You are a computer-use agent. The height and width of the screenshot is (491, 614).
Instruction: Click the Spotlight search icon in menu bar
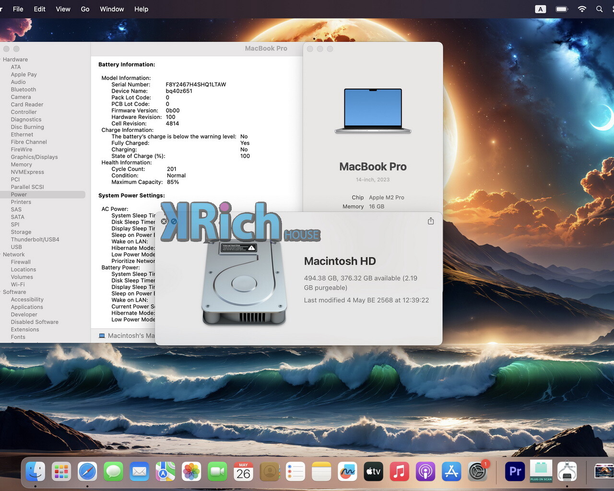599,9
